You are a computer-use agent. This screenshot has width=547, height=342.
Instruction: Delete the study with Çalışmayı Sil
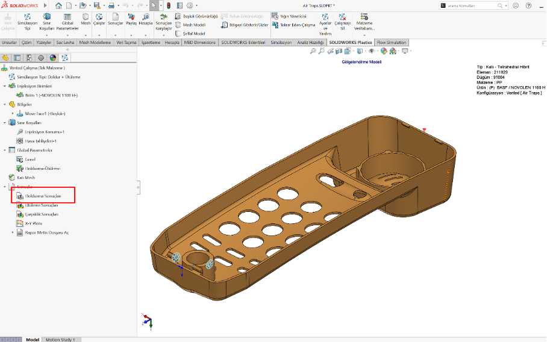(343, 22)
